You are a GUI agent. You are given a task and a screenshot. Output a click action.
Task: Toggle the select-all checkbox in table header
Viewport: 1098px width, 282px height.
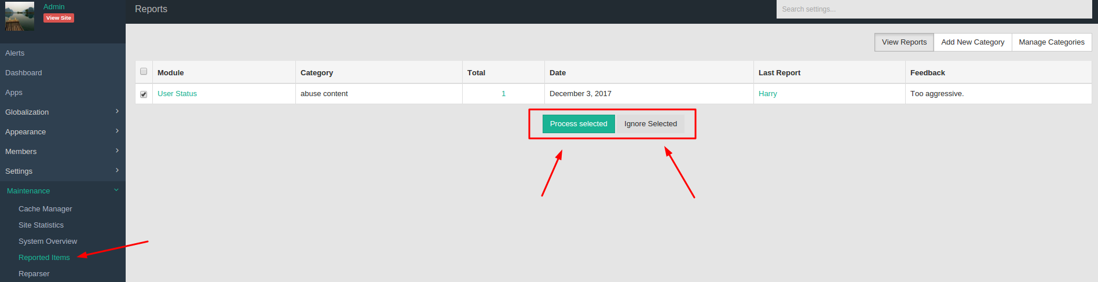(144, 72)
